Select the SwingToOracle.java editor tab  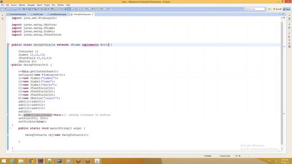click(82, 14)
